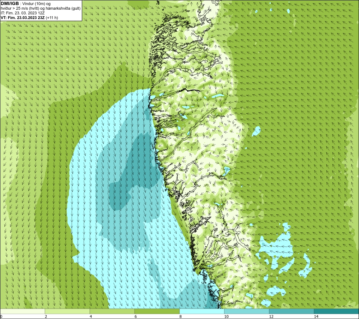This screenshot has width=359, height=319.
Task: Click the 'IT: Fim. 23. 03. 2023 12Z' line
Action: pos(23,13)
